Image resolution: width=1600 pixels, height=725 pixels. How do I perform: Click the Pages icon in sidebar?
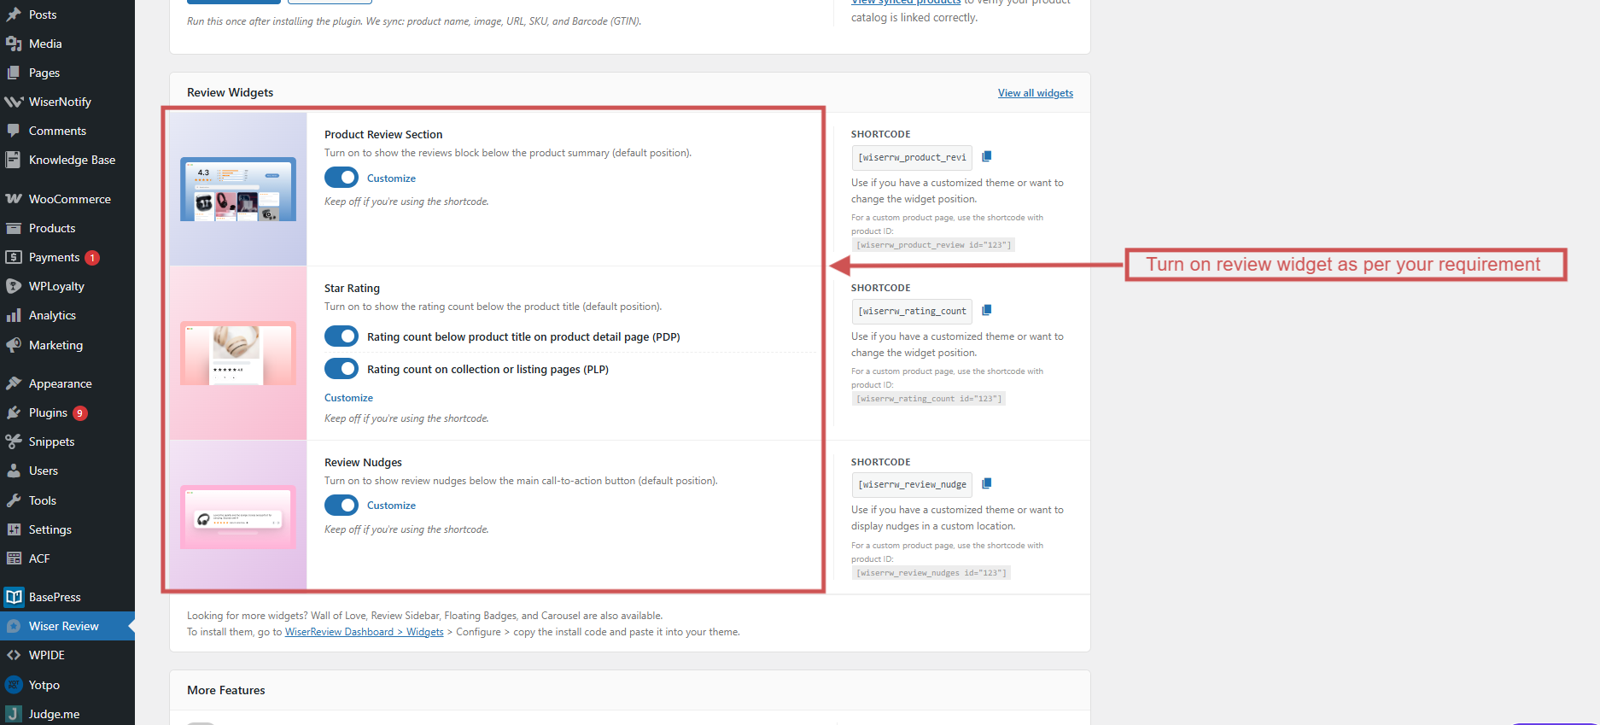pos(14,73)
